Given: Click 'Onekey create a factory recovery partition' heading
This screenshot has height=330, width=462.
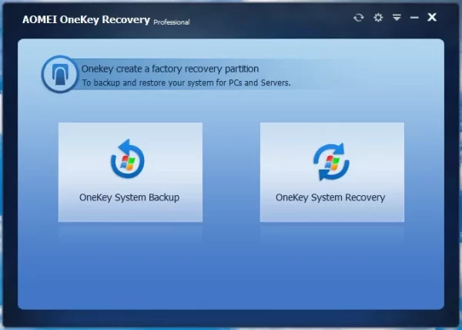Looking at the screenshot, I should (170, 69).
